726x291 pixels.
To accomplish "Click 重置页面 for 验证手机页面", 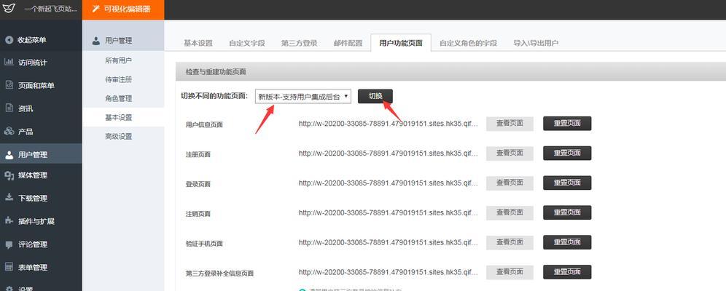I will click(x=567, y=242).
